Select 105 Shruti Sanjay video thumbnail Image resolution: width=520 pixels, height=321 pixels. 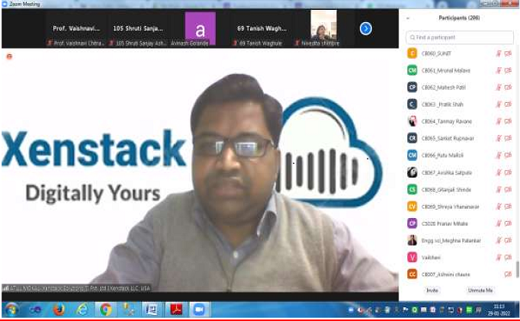(x=138, y=28)
